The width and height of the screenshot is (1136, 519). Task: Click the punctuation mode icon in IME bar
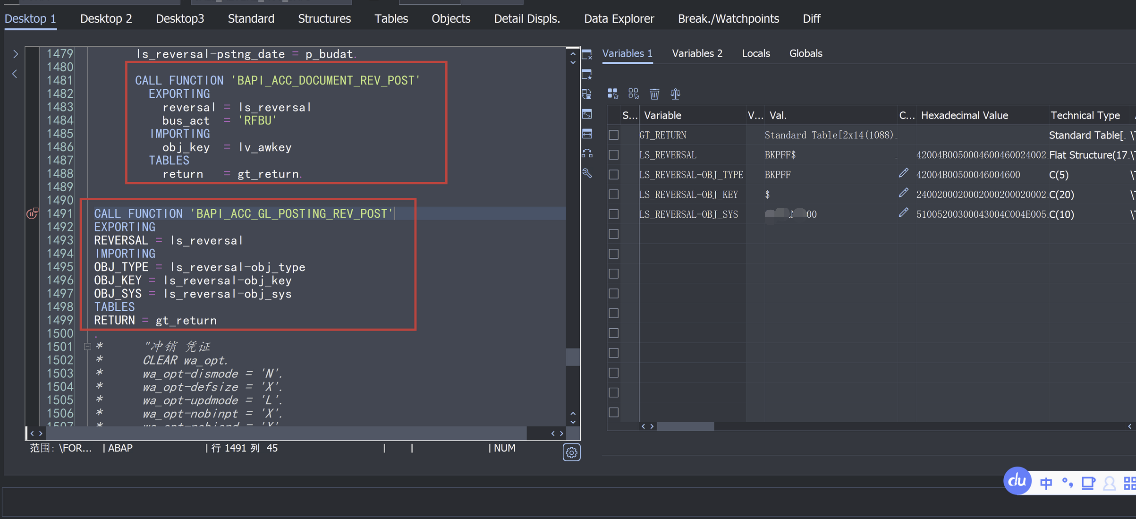(x=1067, y=483)
